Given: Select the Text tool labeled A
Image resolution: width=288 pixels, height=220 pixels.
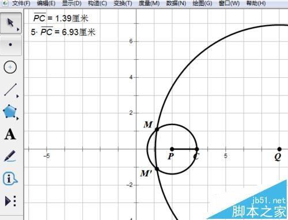Looking at the screenshot, I should [x=10, y=134].
